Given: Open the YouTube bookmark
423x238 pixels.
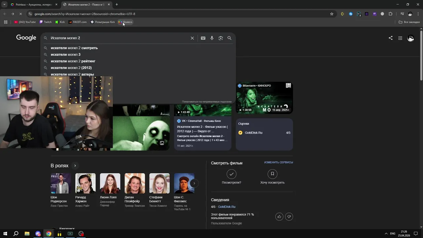Looking at the screenshot, I should click(25, 22).
